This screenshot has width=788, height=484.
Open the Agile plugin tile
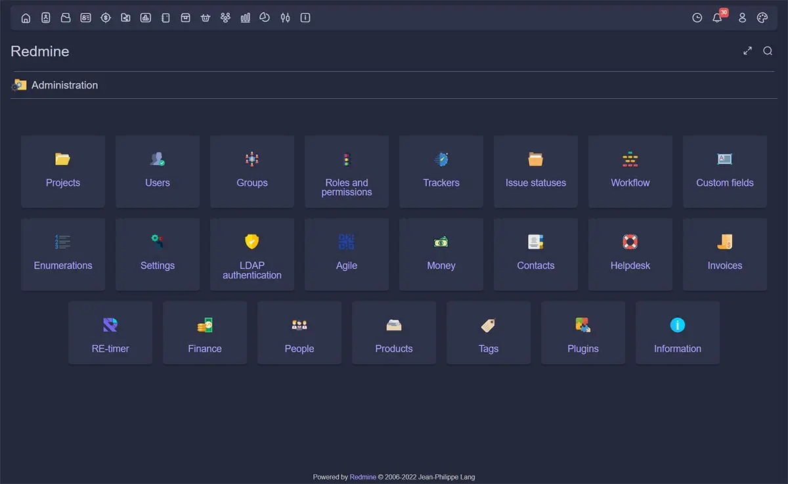[347, 254]
